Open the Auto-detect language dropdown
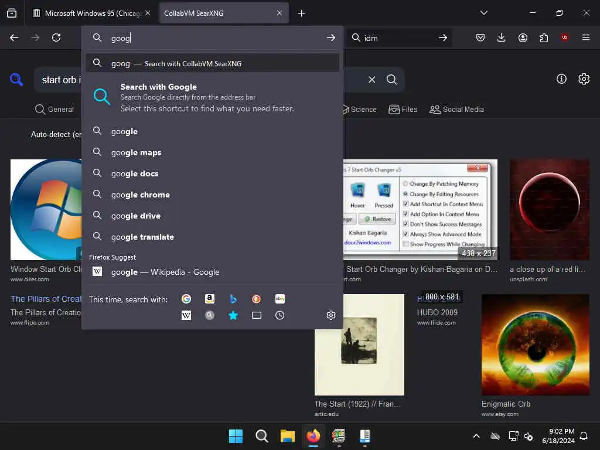The image size is (600, 450). tap(56, 134)
